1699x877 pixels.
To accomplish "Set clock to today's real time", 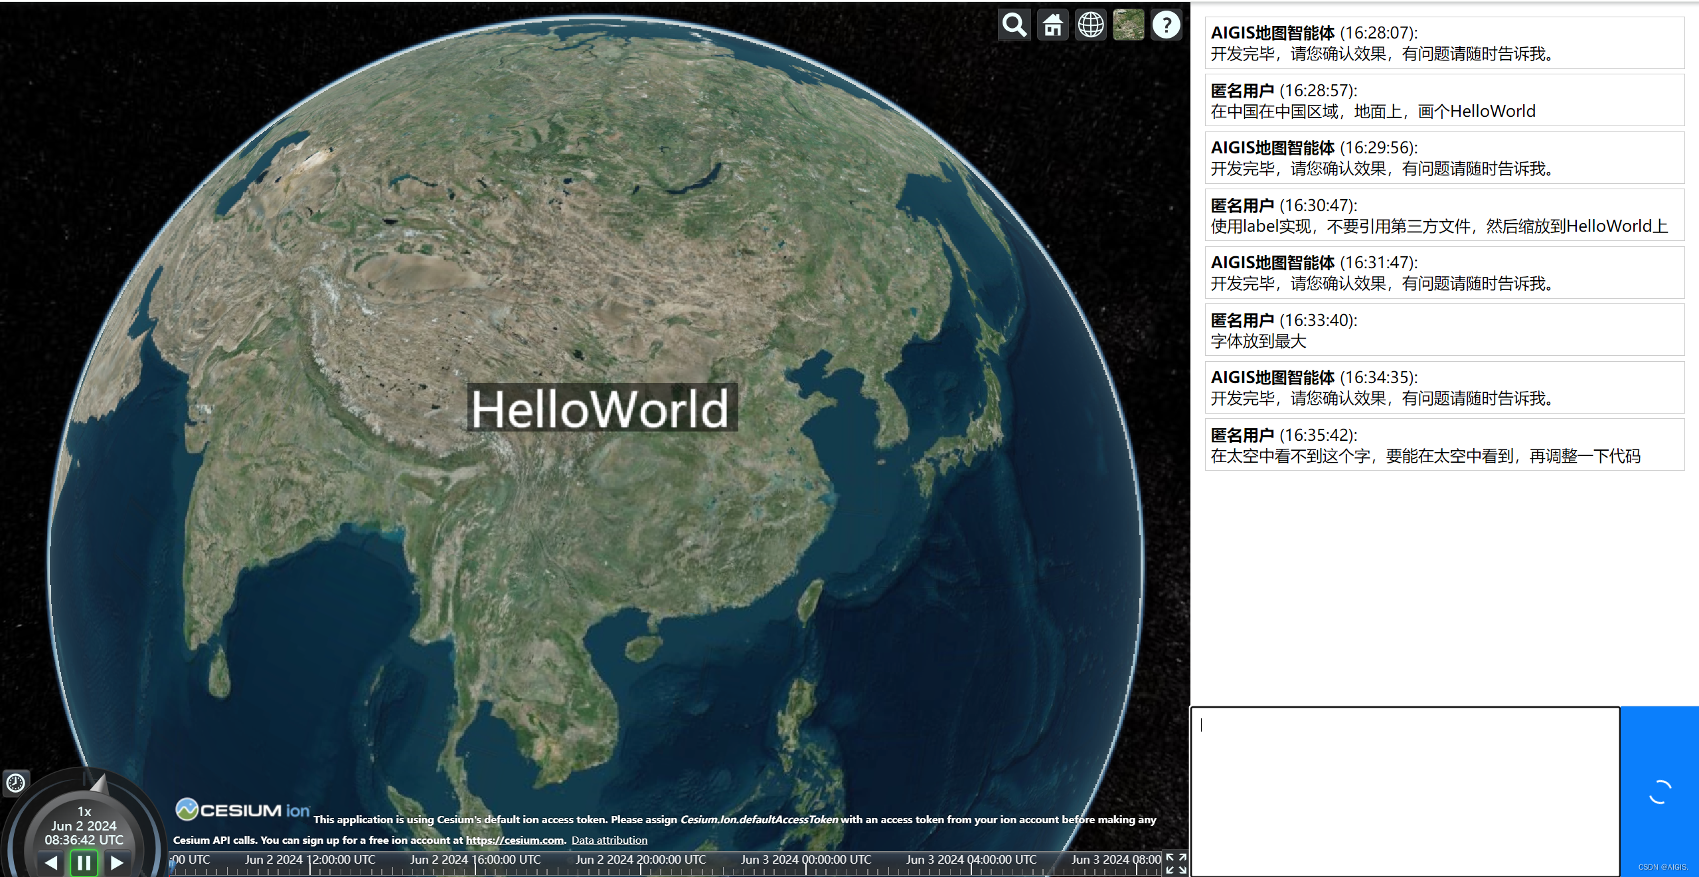I will [15, 783].
